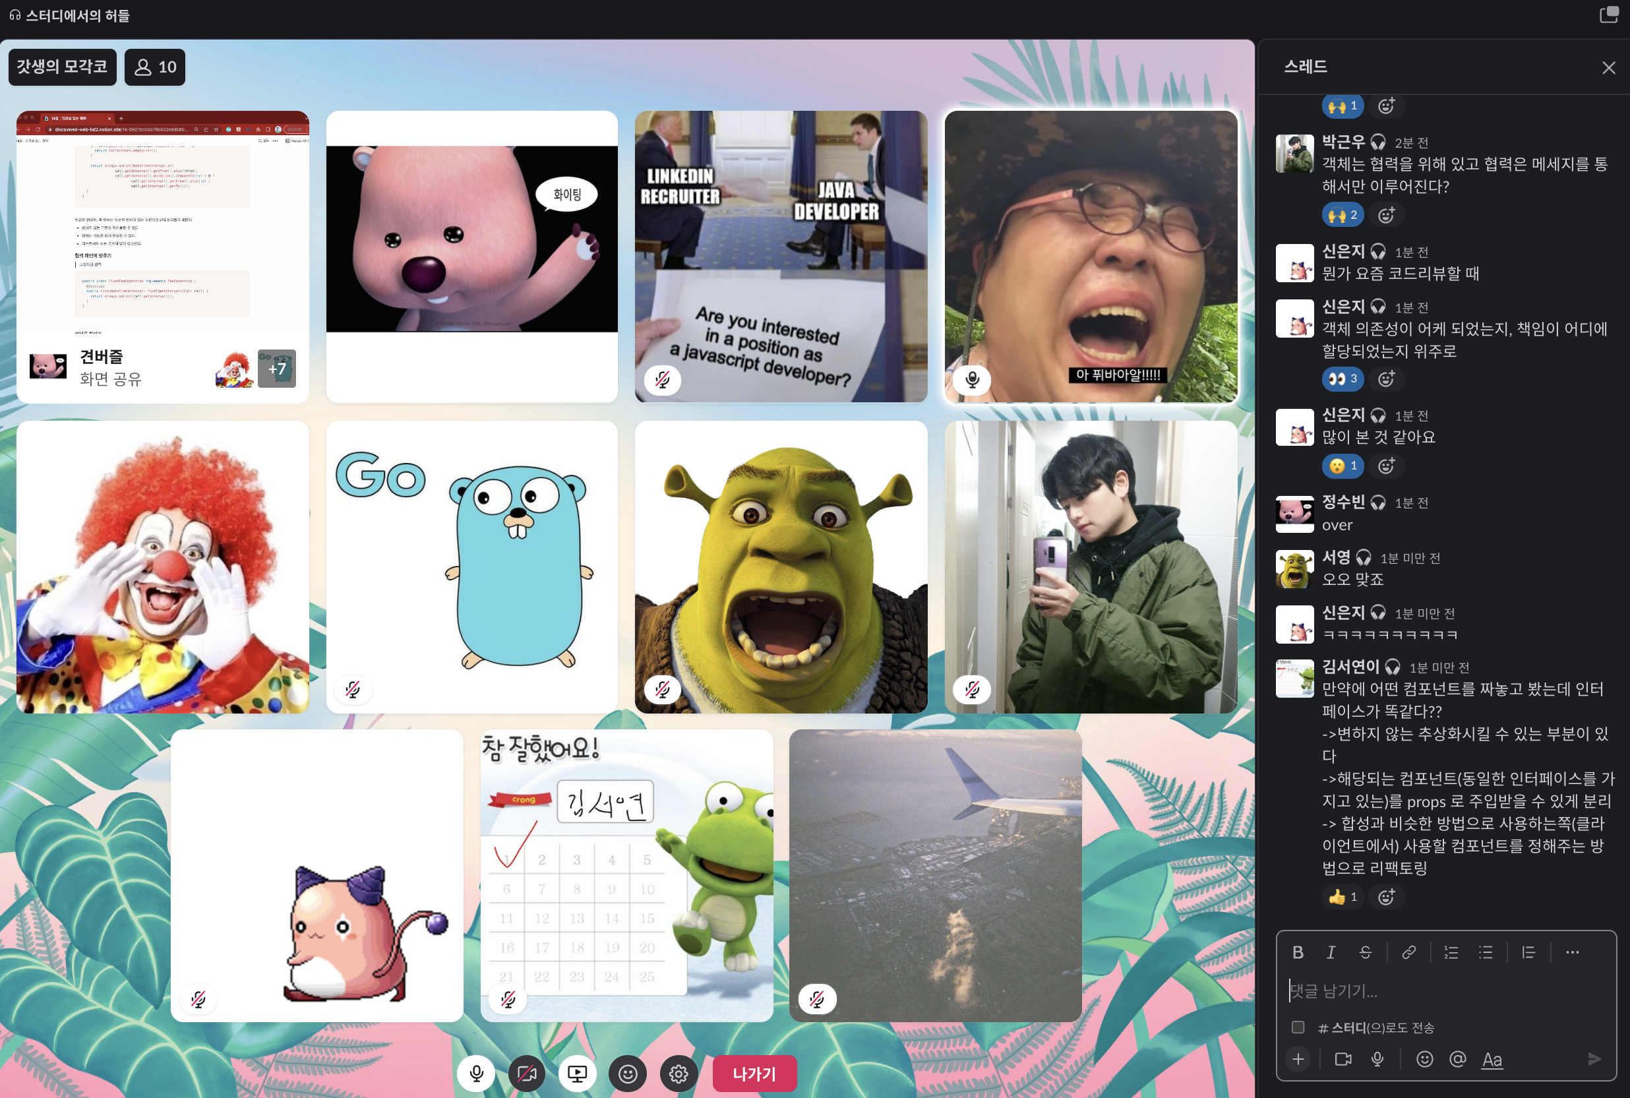Hide formatting with the Aa button

(1492, 1059)
